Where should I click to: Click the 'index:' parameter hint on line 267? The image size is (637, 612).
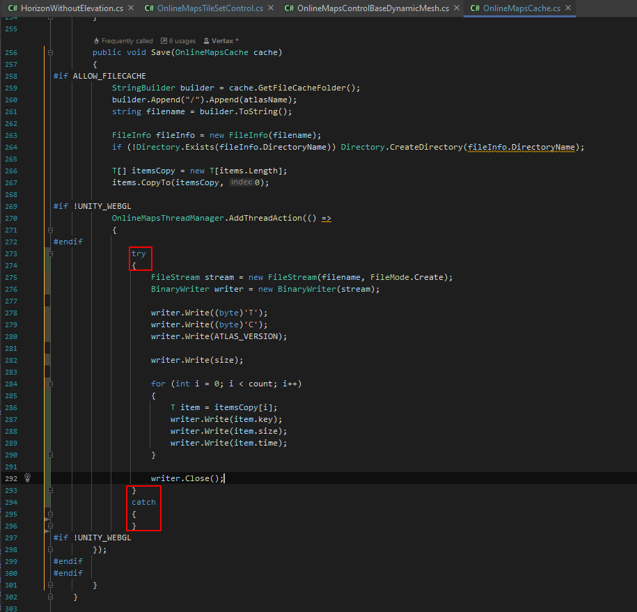point(242,182)
